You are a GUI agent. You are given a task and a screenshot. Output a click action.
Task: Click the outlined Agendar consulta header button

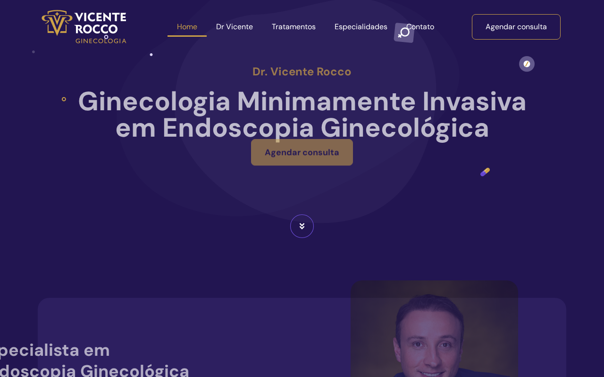click(516, 27)
